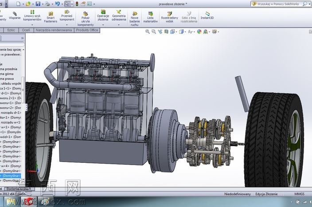Click Operacje złożenia tool
Viewport: 312px width, 207px height.
tap(103, 15)
